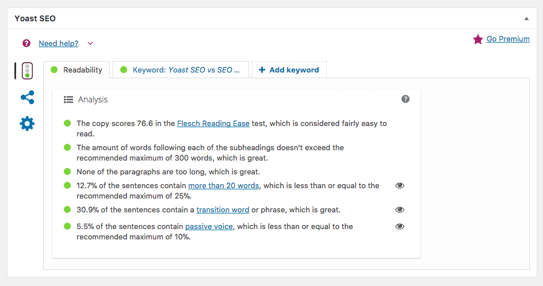
Task: Click text 'recommended maximum of 10%'
Action: tap(133, 237)
